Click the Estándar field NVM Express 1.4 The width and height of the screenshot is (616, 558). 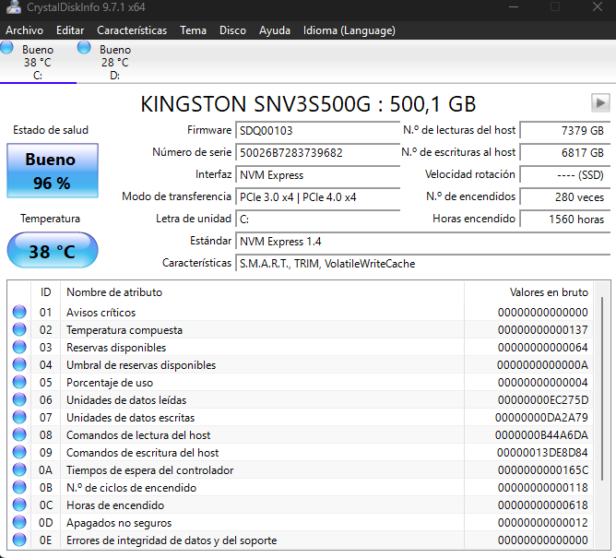pos(422,242)
